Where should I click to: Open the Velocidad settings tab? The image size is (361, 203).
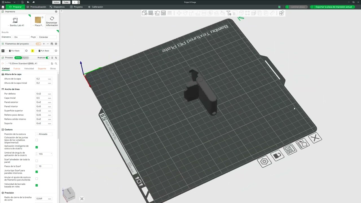pyautogui.click(x=29, y=69)
